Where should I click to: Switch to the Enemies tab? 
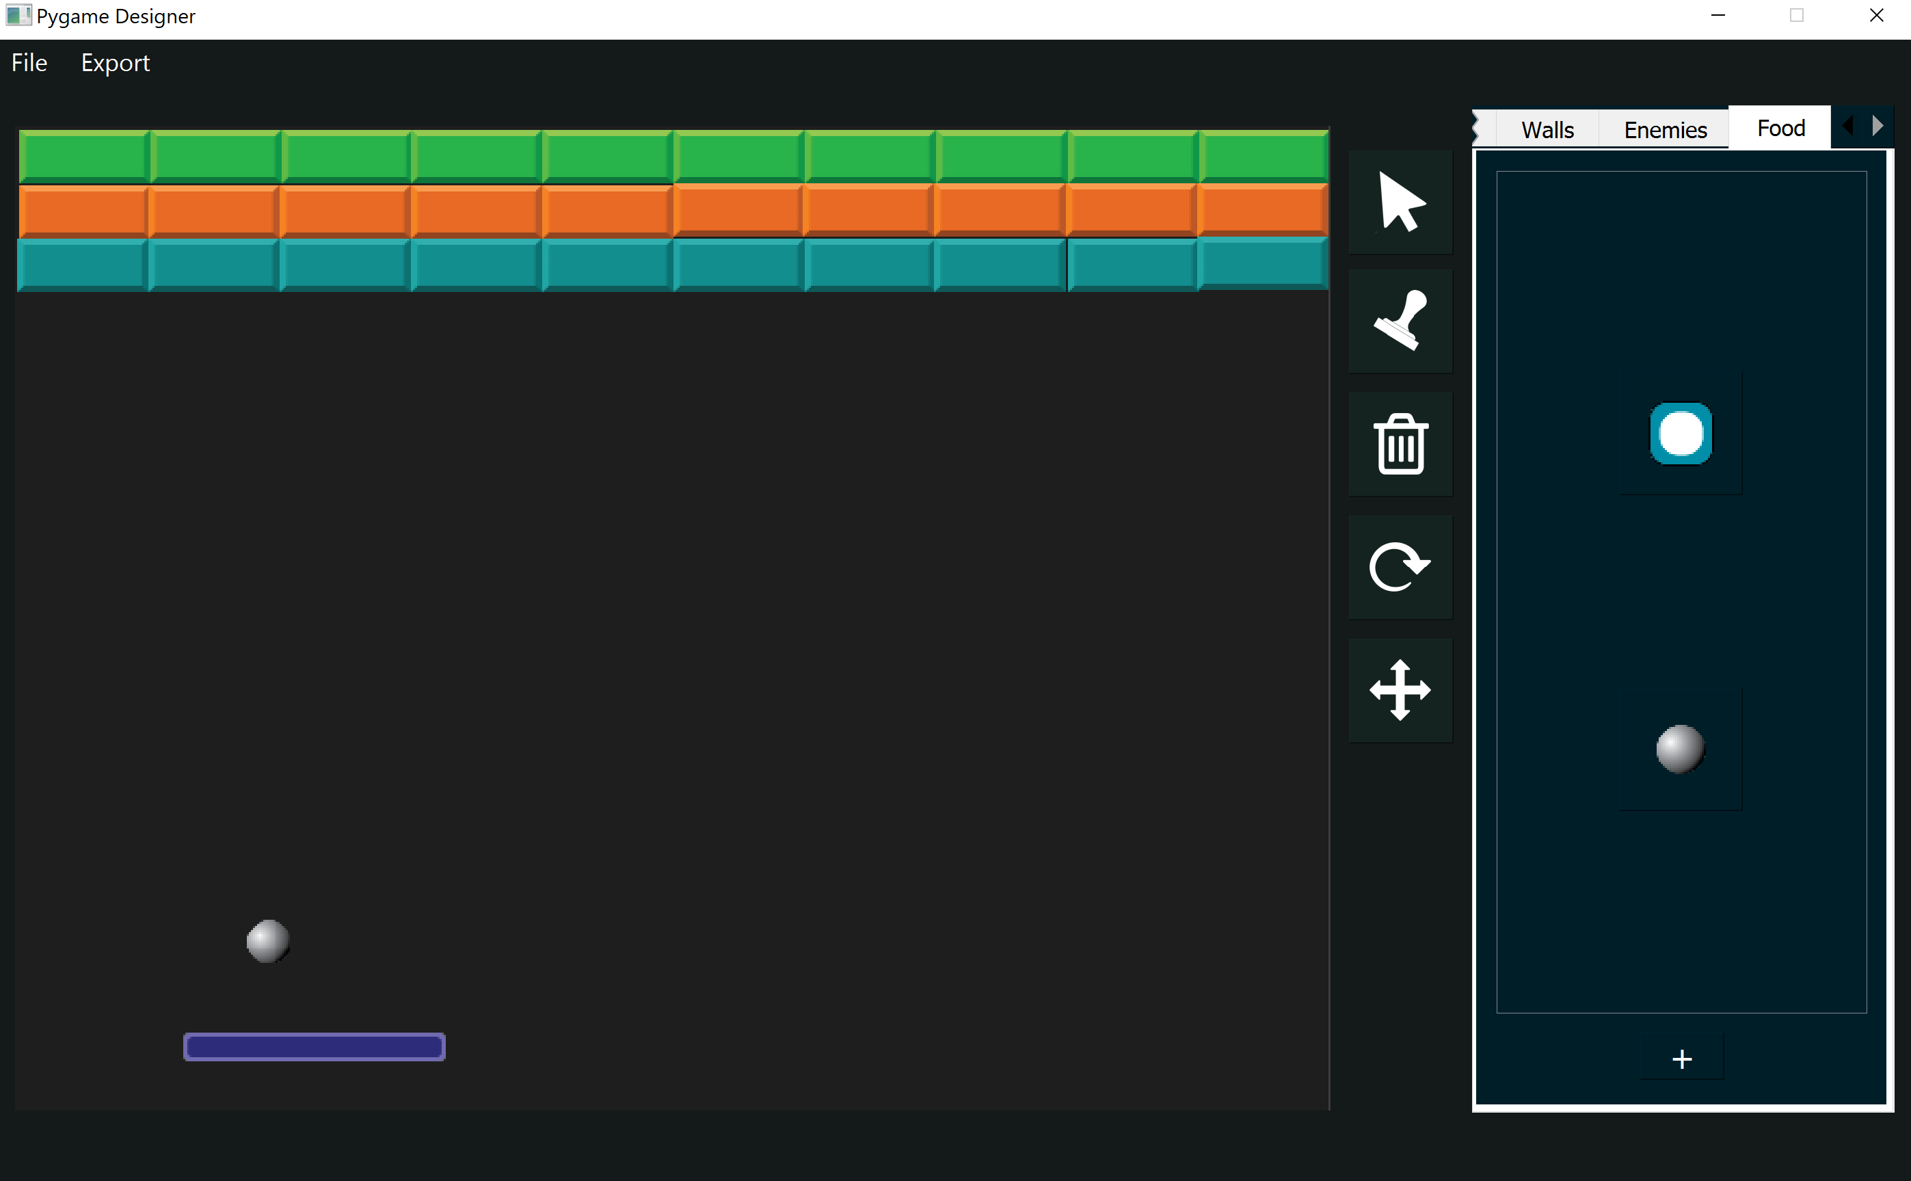[x=1665, y=130]
